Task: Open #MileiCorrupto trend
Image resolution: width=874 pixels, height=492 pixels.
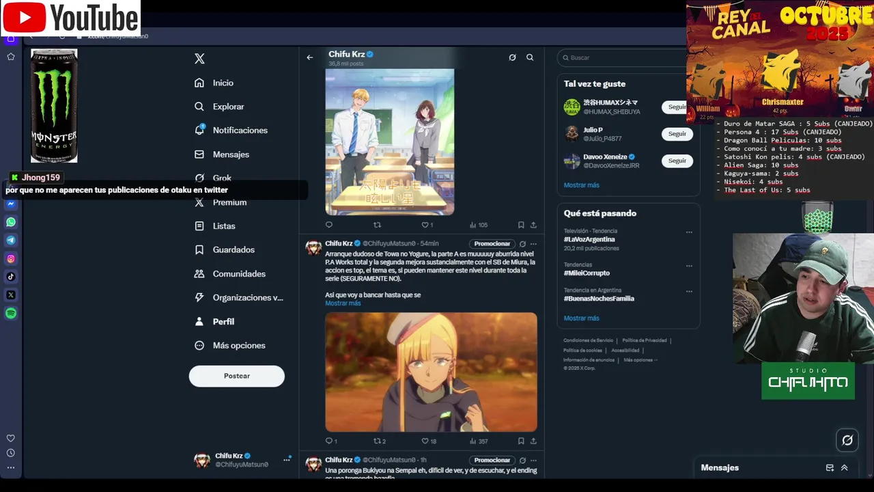Action: (x=587, y=273)
